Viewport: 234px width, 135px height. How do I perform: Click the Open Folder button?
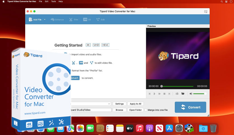[135, 110]
